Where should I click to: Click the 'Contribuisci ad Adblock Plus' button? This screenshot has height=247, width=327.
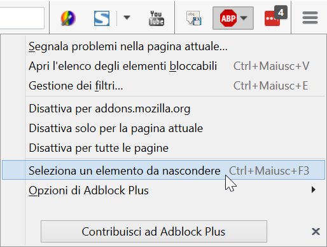click(x=154, y=232)
